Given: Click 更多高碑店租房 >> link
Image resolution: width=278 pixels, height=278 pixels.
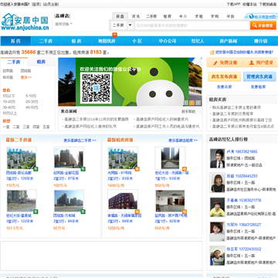Looking at the screenshot, I should 183,141.
